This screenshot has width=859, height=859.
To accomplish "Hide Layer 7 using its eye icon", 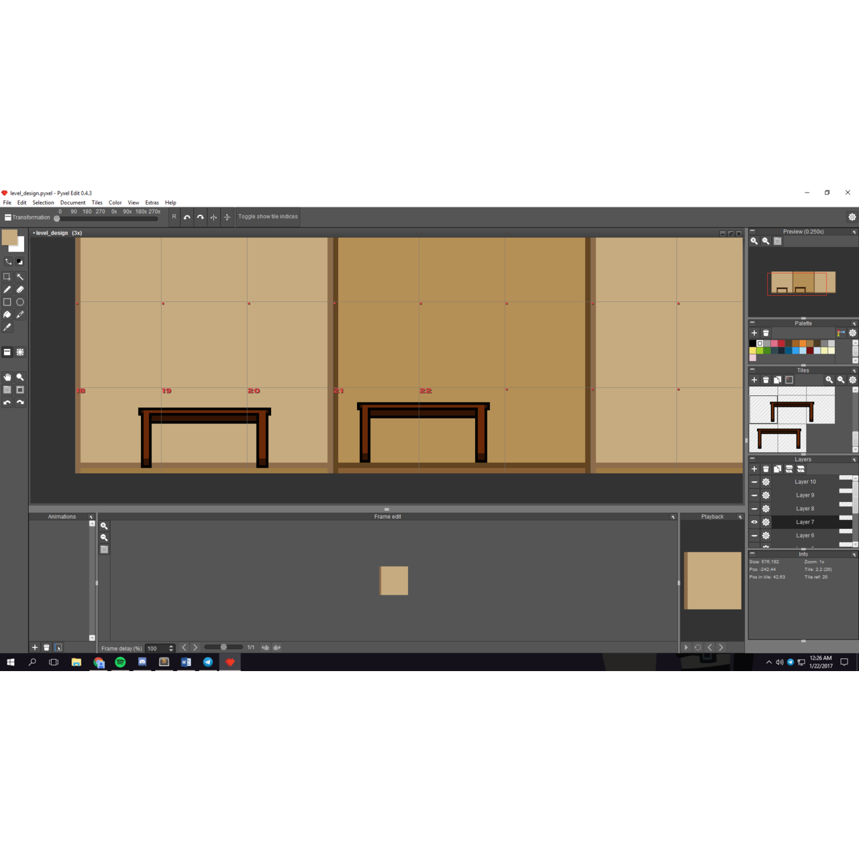I will [754, 522].
